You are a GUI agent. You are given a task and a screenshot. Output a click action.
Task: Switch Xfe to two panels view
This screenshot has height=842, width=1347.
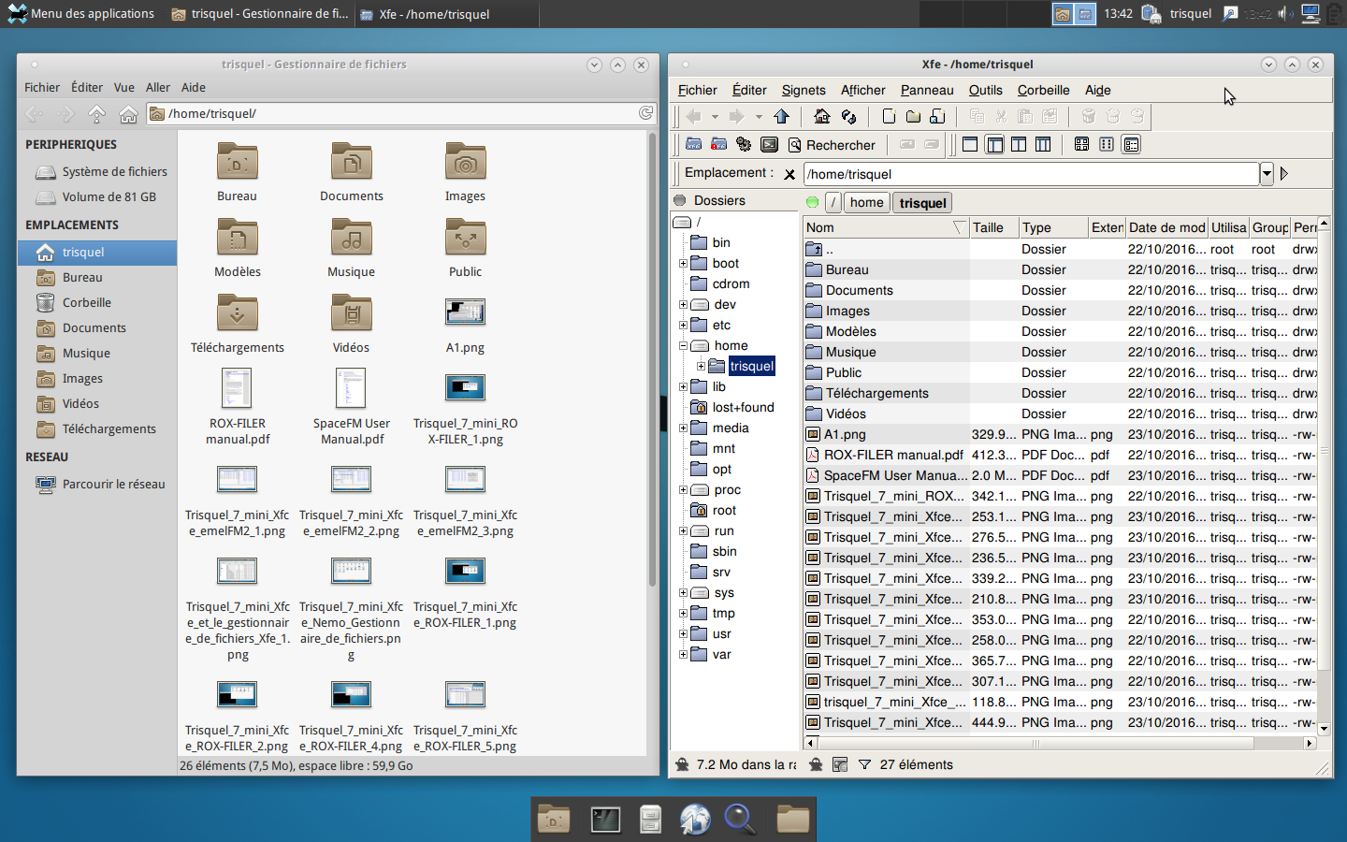(x=1019, y=144)
